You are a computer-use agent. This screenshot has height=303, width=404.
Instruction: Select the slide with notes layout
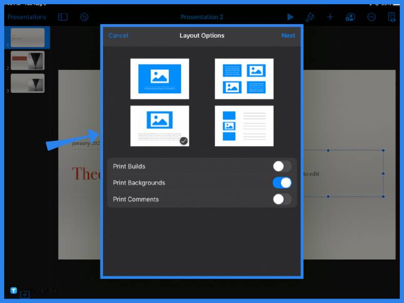(x=160, y=126)
